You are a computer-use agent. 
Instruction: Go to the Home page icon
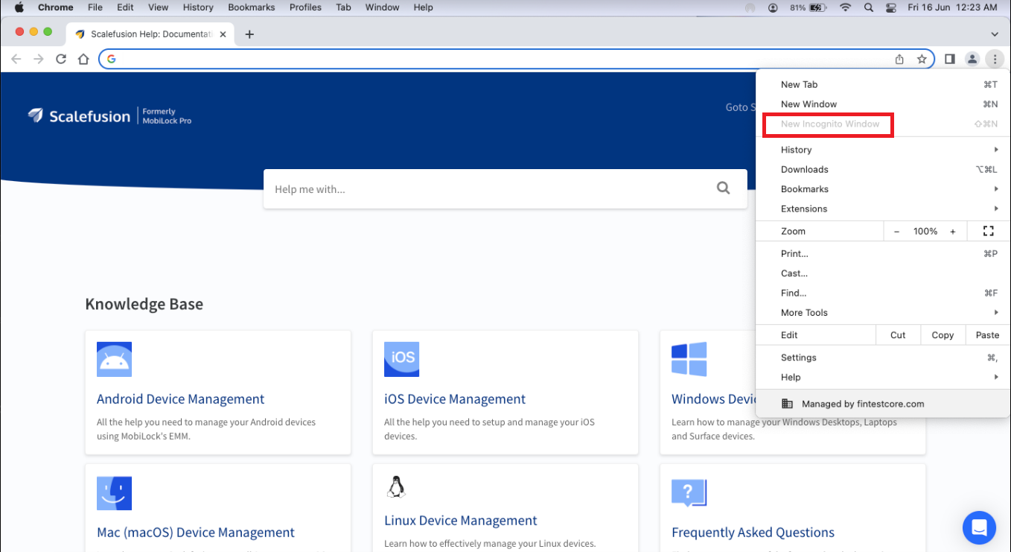click(83, 59)
